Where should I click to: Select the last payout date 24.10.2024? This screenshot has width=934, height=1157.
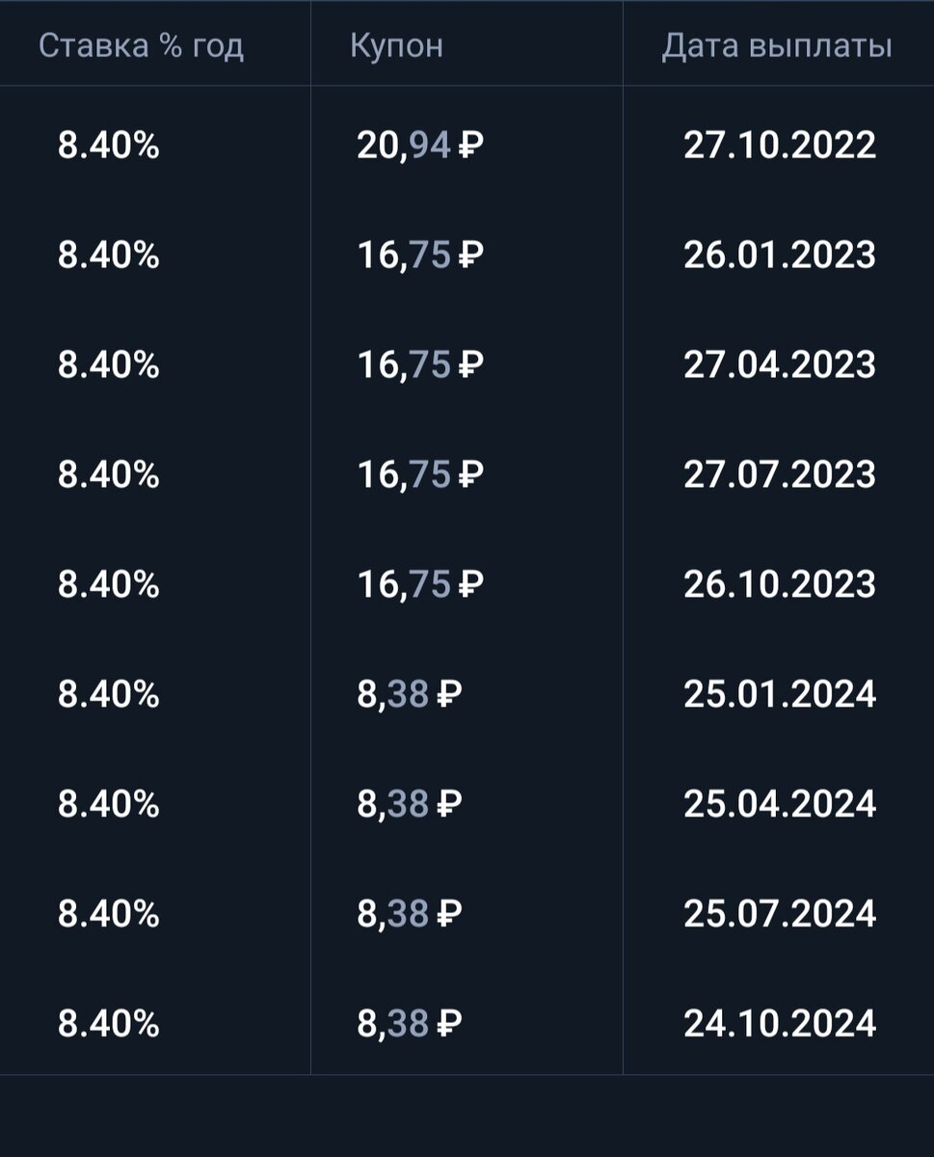[x=780, y=1023]
